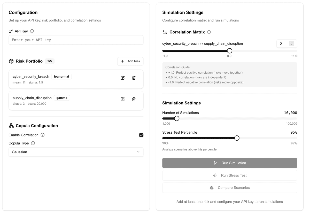This screenshot has width=310, height=213.
Task: Click the correlation value stepper arrows
Action: [291, 44]
